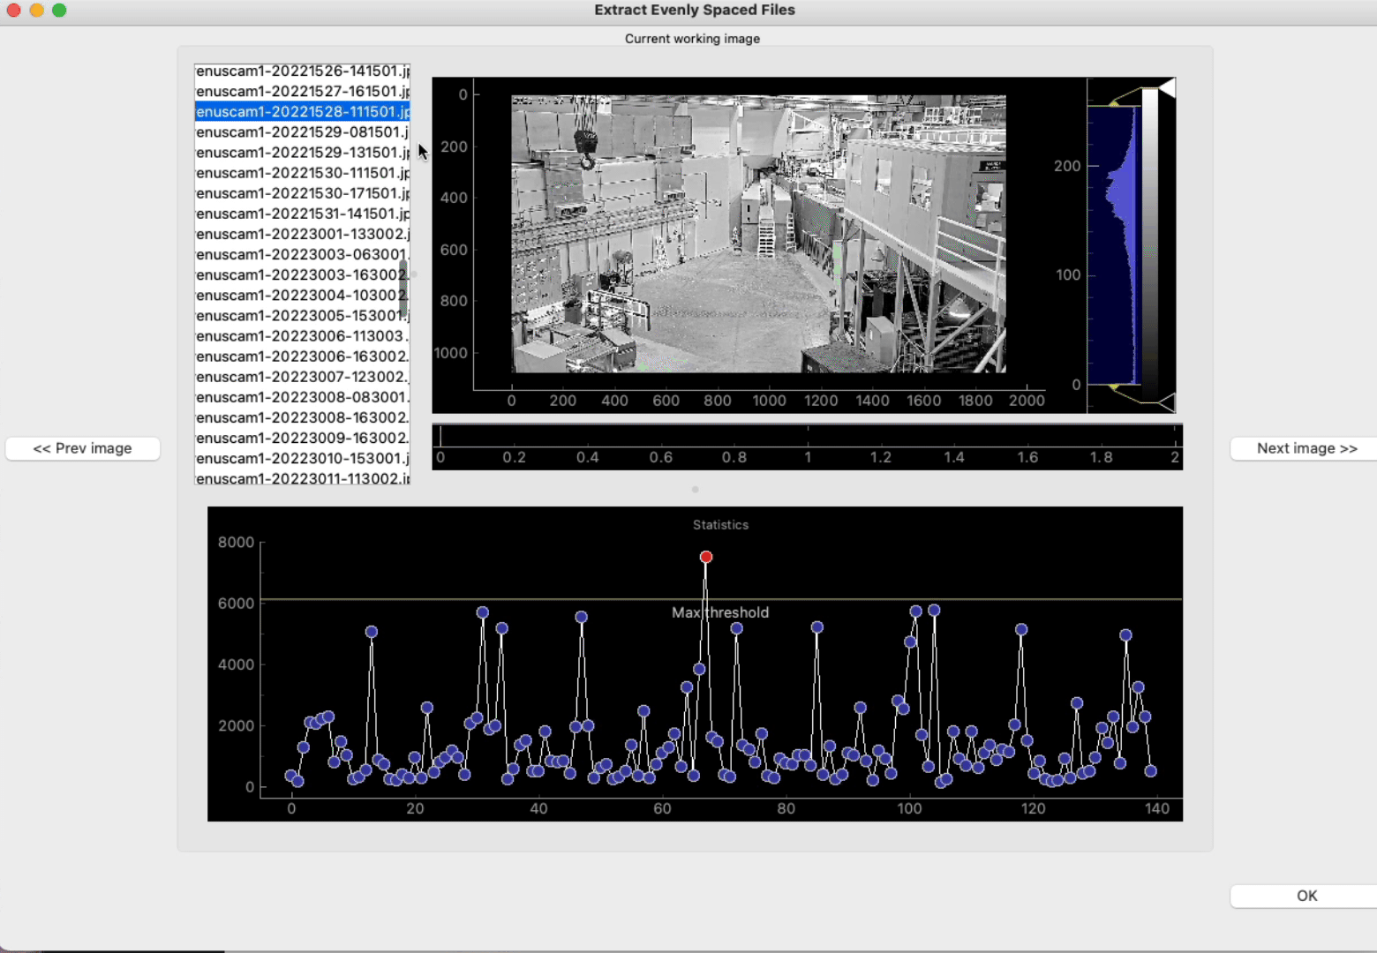
Task: Click the black bottom gradient tick triangle
Action: [1167, 402]
